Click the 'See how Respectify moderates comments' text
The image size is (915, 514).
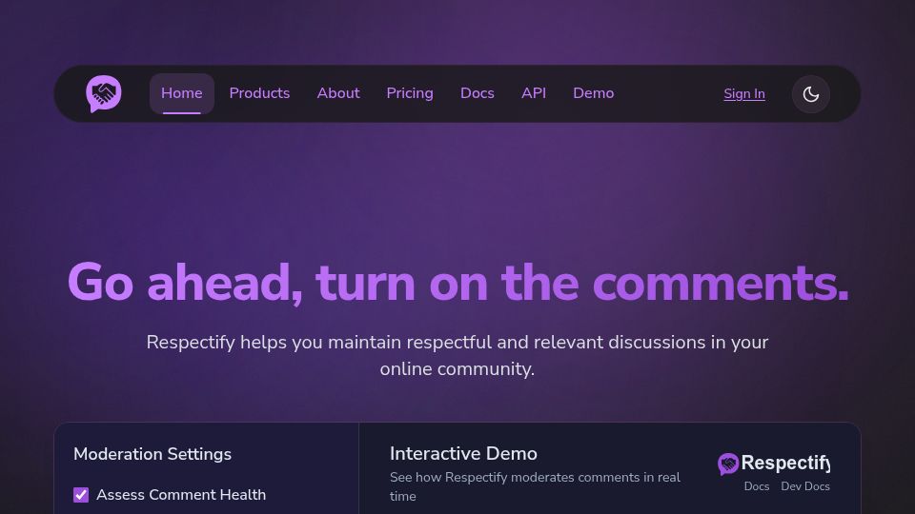point(535,486)
